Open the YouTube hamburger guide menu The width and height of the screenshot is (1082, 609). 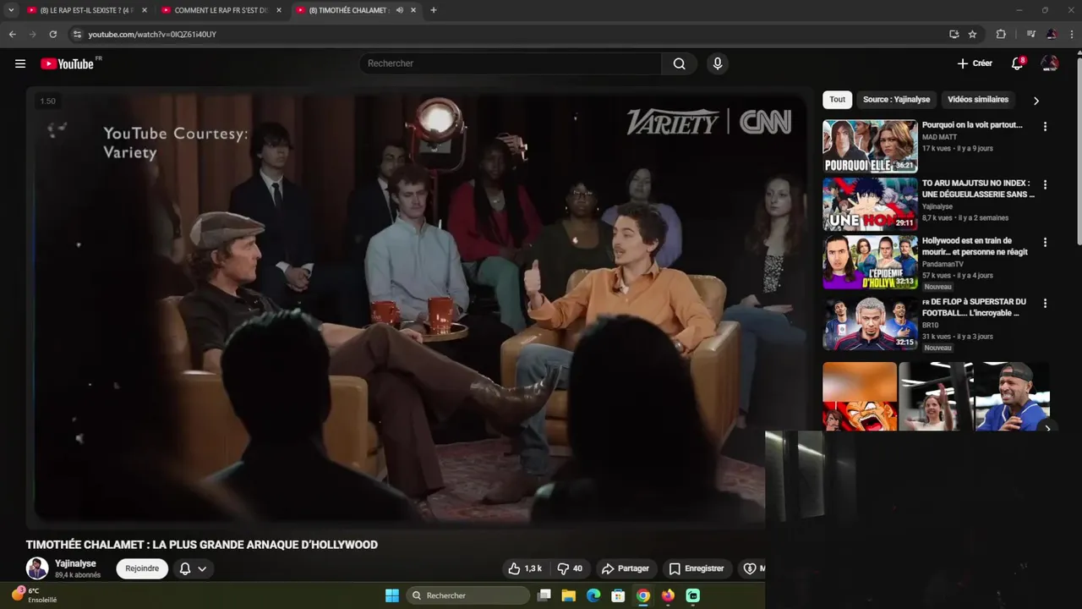click(20, 63)
